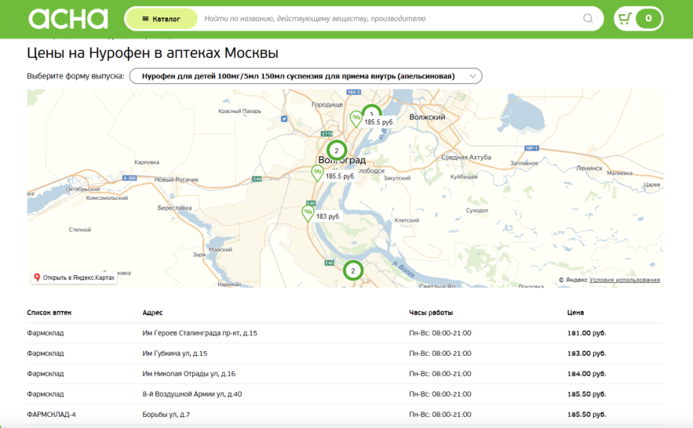Click the search magnifier icon
Screen dimensions: 693x428
click(x=588, y=19)
